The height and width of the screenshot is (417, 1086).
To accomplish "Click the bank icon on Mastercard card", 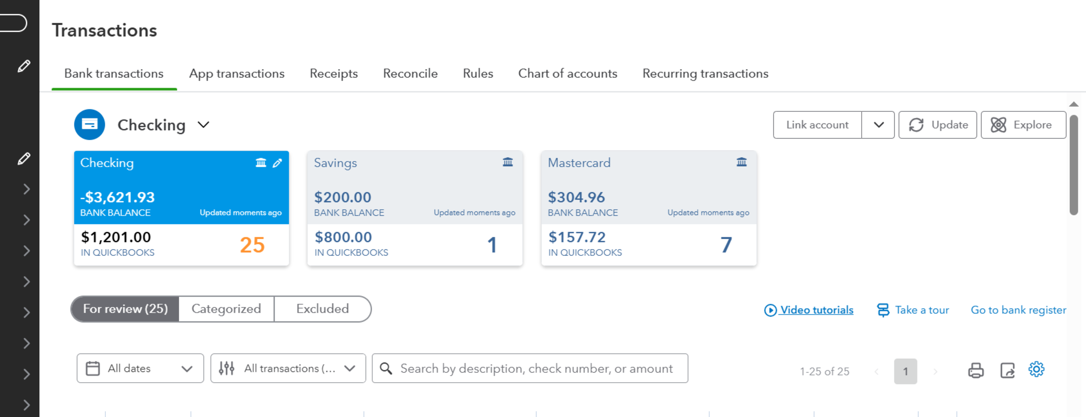I will [x=741, y=162].
